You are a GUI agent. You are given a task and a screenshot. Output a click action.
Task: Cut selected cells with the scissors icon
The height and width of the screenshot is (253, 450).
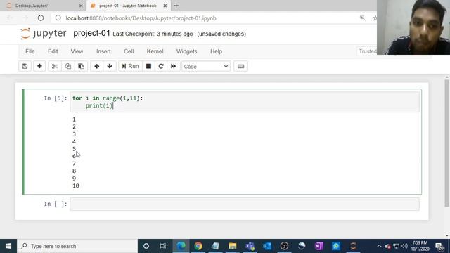[55, 66]
